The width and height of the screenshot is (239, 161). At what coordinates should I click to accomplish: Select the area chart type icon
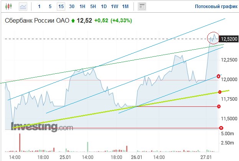[23, 7]
